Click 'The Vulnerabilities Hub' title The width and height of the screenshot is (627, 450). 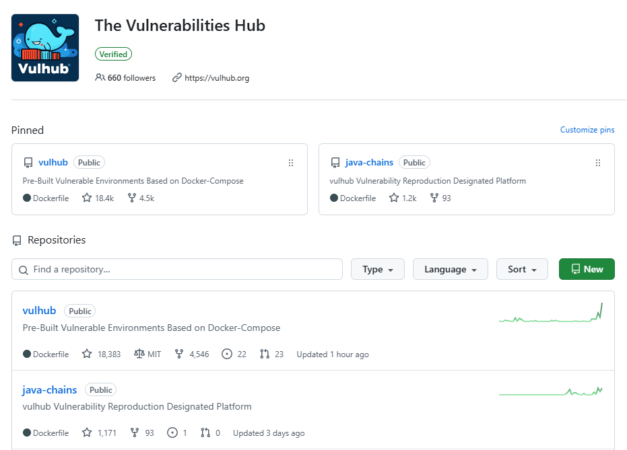pyautogui.click(x=180, y=26)
